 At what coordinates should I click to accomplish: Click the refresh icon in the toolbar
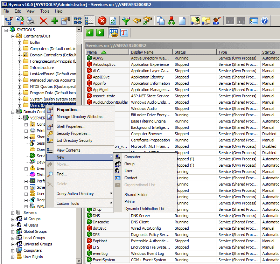[x=113, y=21]
